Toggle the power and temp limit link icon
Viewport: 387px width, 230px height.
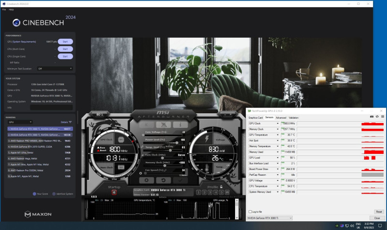(x=142, y=147)
